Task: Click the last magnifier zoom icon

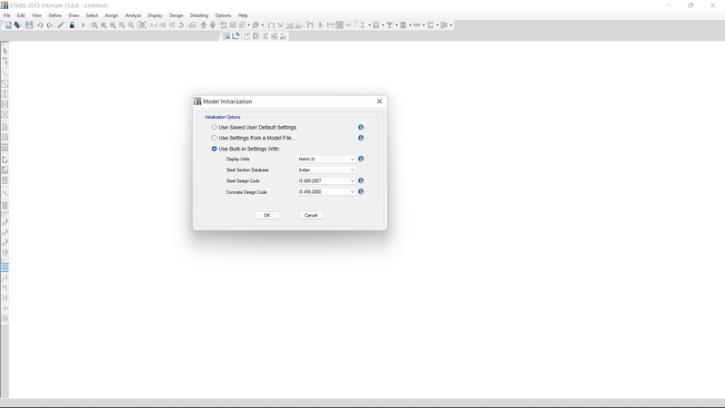Action: tap(130, 25)
